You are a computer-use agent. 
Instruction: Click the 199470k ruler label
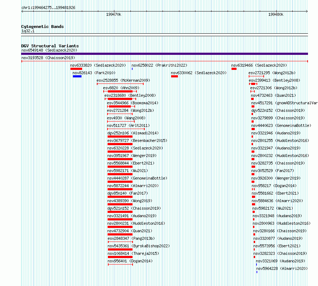pos(114,14)
